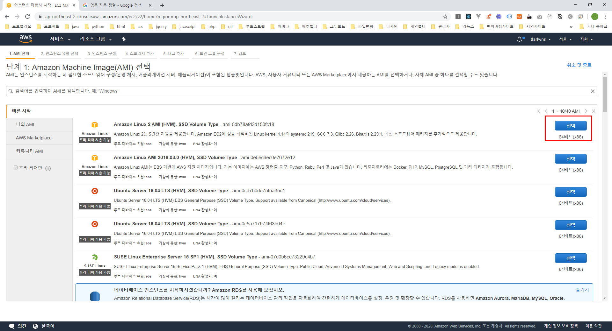This screenshot has height=331, width=612.
Task: Open the 커뮤니티 AMI sidebar tab
Action: point(40,151)
